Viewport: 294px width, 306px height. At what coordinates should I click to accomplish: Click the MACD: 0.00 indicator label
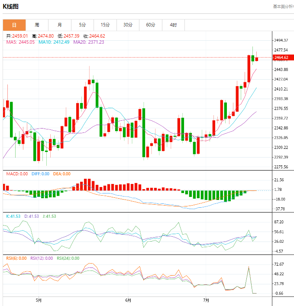pyautogui.click(x=17, y=174)
